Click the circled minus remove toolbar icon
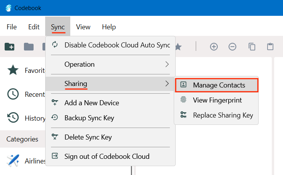Image resolution: width=283 pixels, height=175 pixels. (x=232, y=47)
